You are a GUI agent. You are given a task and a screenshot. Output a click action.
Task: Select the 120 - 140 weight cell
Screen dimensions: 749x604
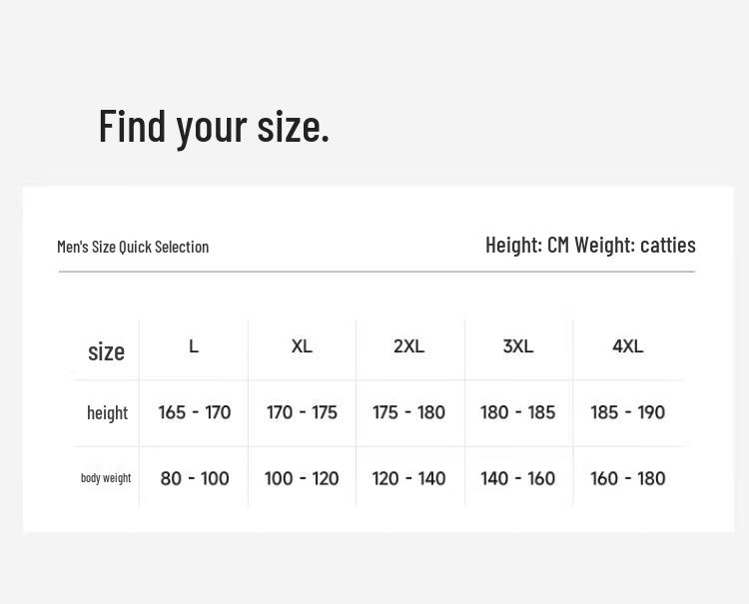(x=409, y=479)
